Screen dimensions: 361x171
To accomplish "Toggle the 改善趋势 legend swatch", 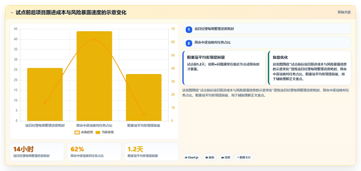I will point(77,132).
